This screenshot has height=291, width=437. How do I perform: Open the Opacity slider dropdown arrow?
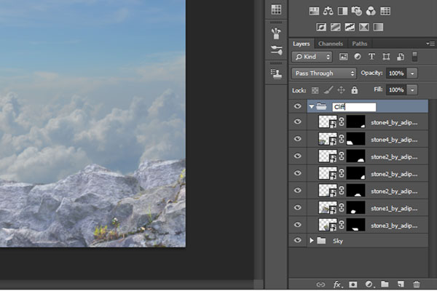413,73
